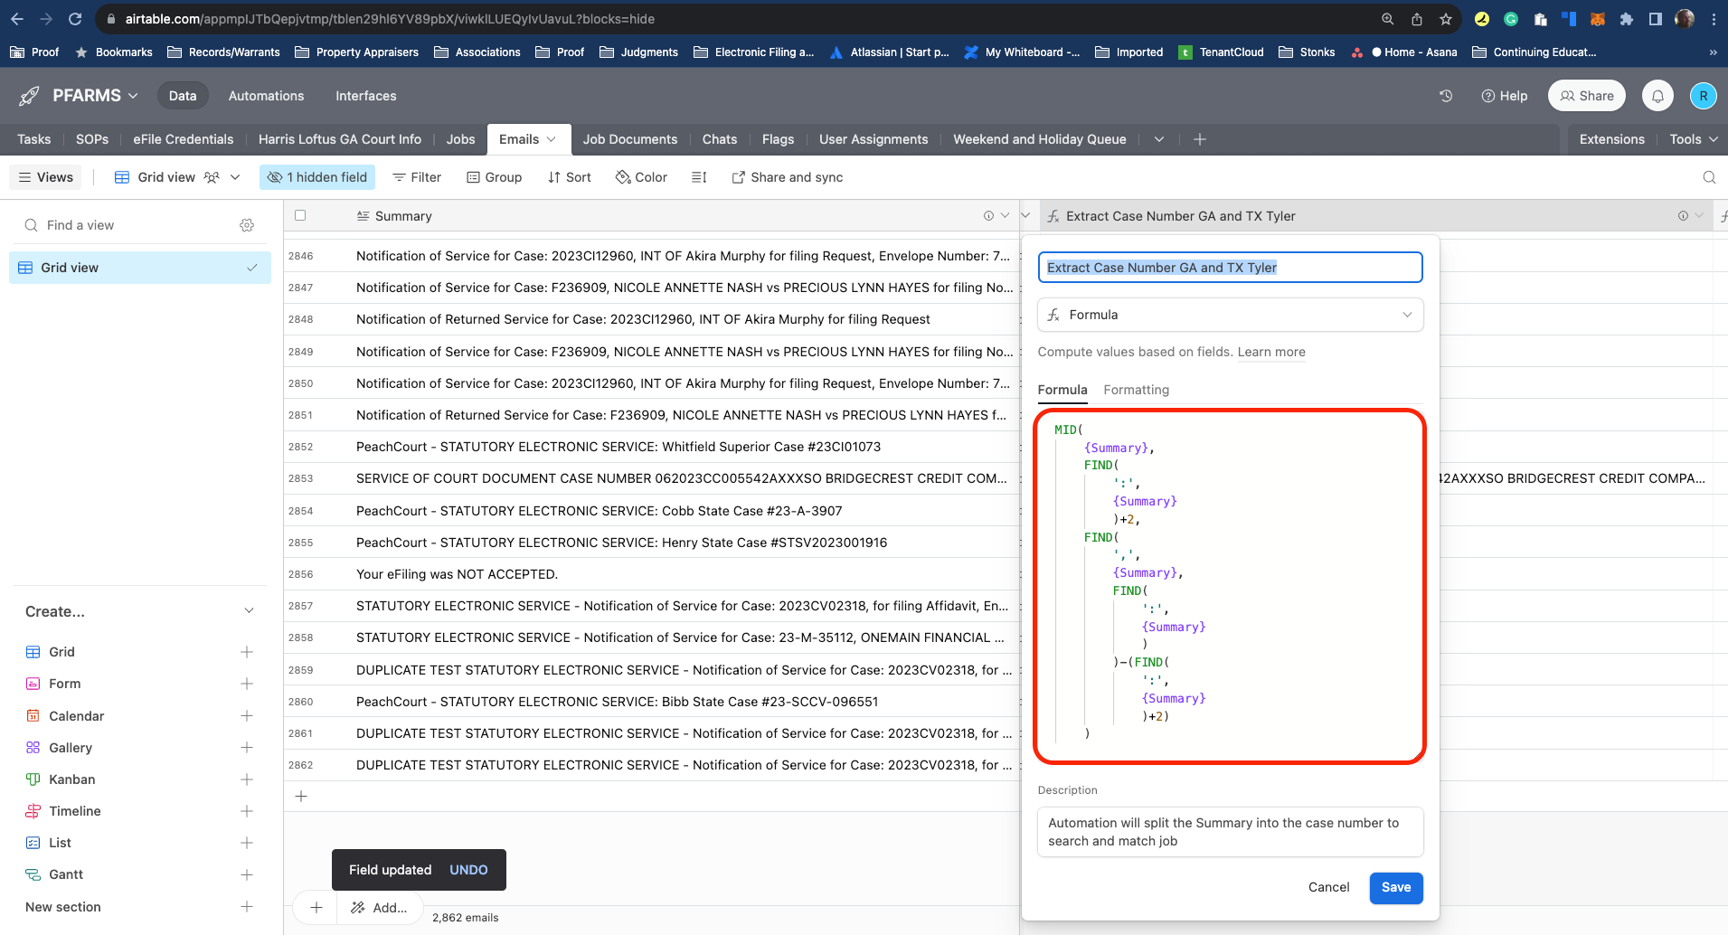Image resolution: width=1728 pixels, height=935 pixels.
Task: Open Extensions panel
Action: pyautogui.click(x=1611, y=139)
